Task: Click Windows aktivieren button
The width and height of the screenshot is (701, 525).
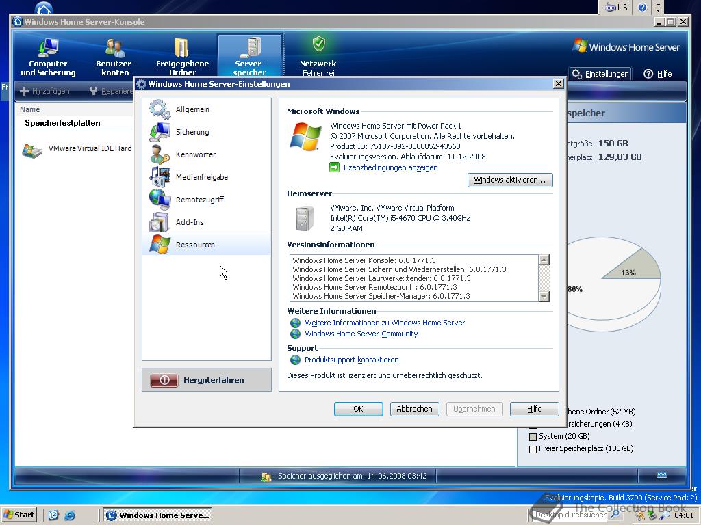Action: (x=510, y=180)
